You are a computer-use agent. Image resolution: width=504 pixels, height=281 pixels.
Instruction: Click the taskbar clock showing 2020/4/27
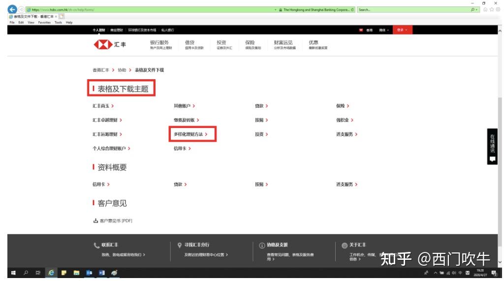(x=480, y=273)
